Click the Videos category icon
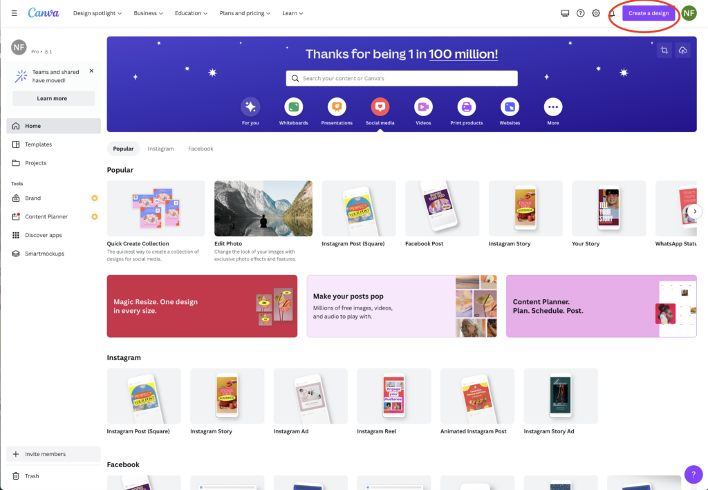The width and height of the screenshot is (708, 490). coord(423,107)
